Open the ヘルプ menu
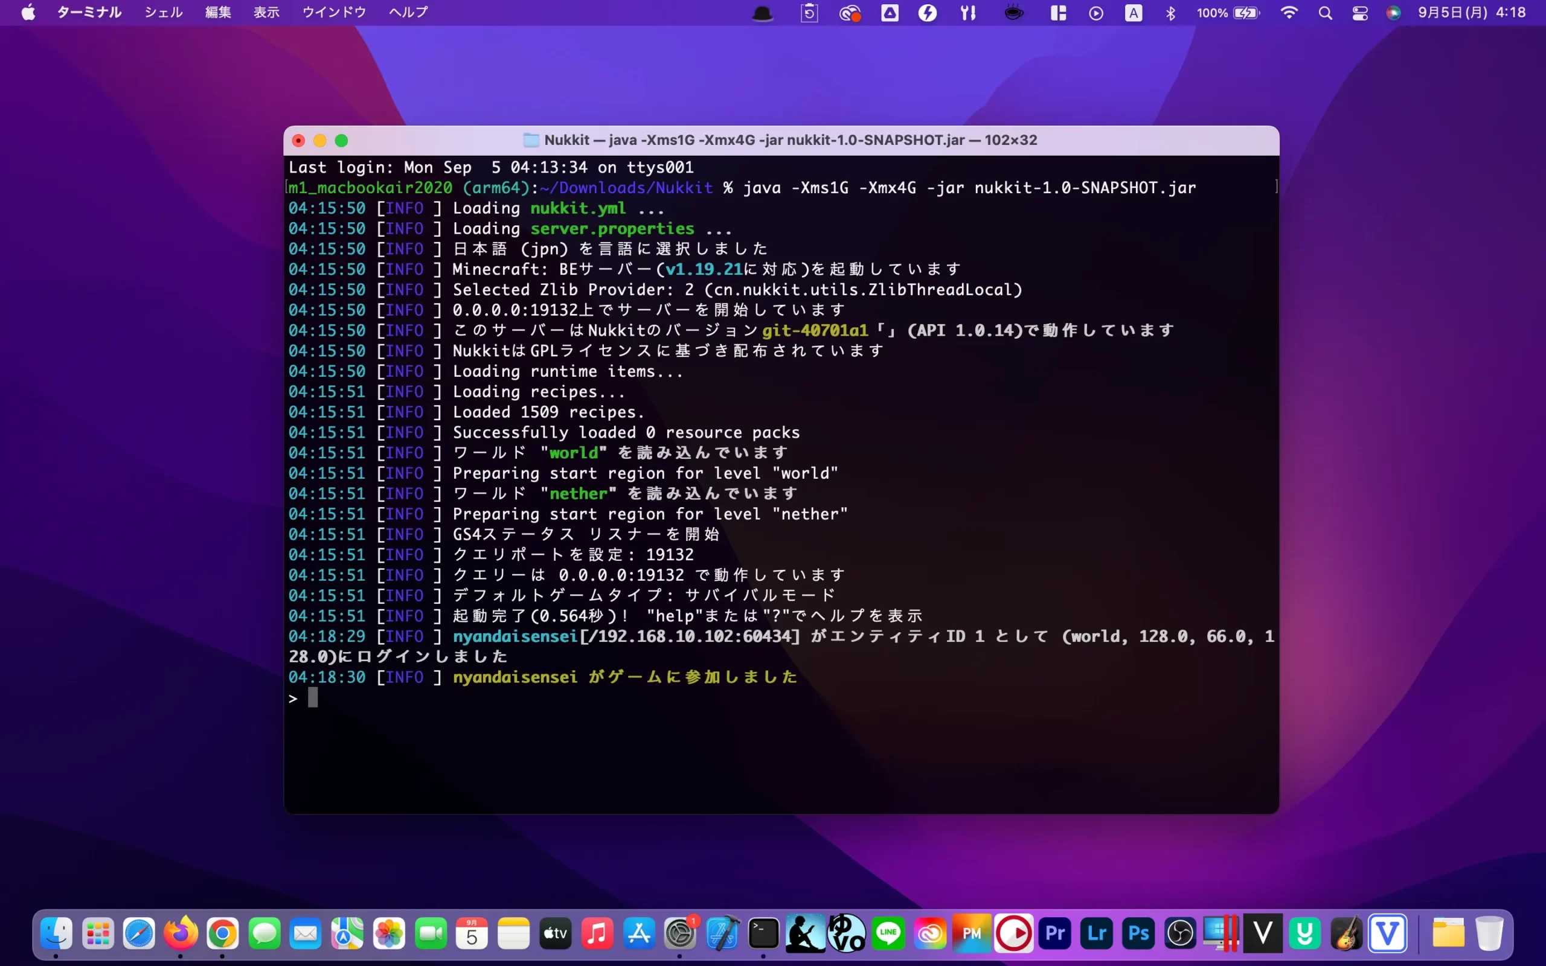Screen dimensions: 1546x966 pyautogui.click(x=408, y=13)
